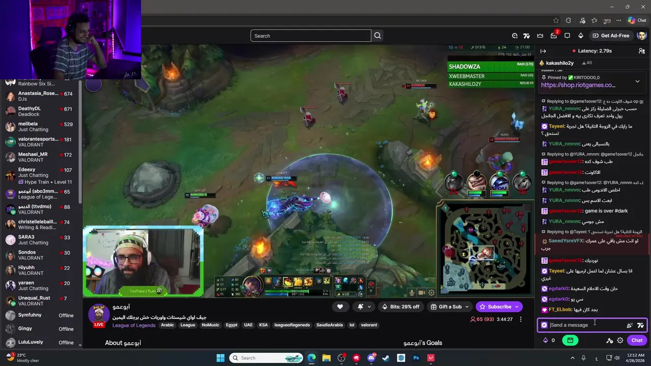Collapse the chat panel arrow
The height and width of the screenshot is (366, 651).
543,51
